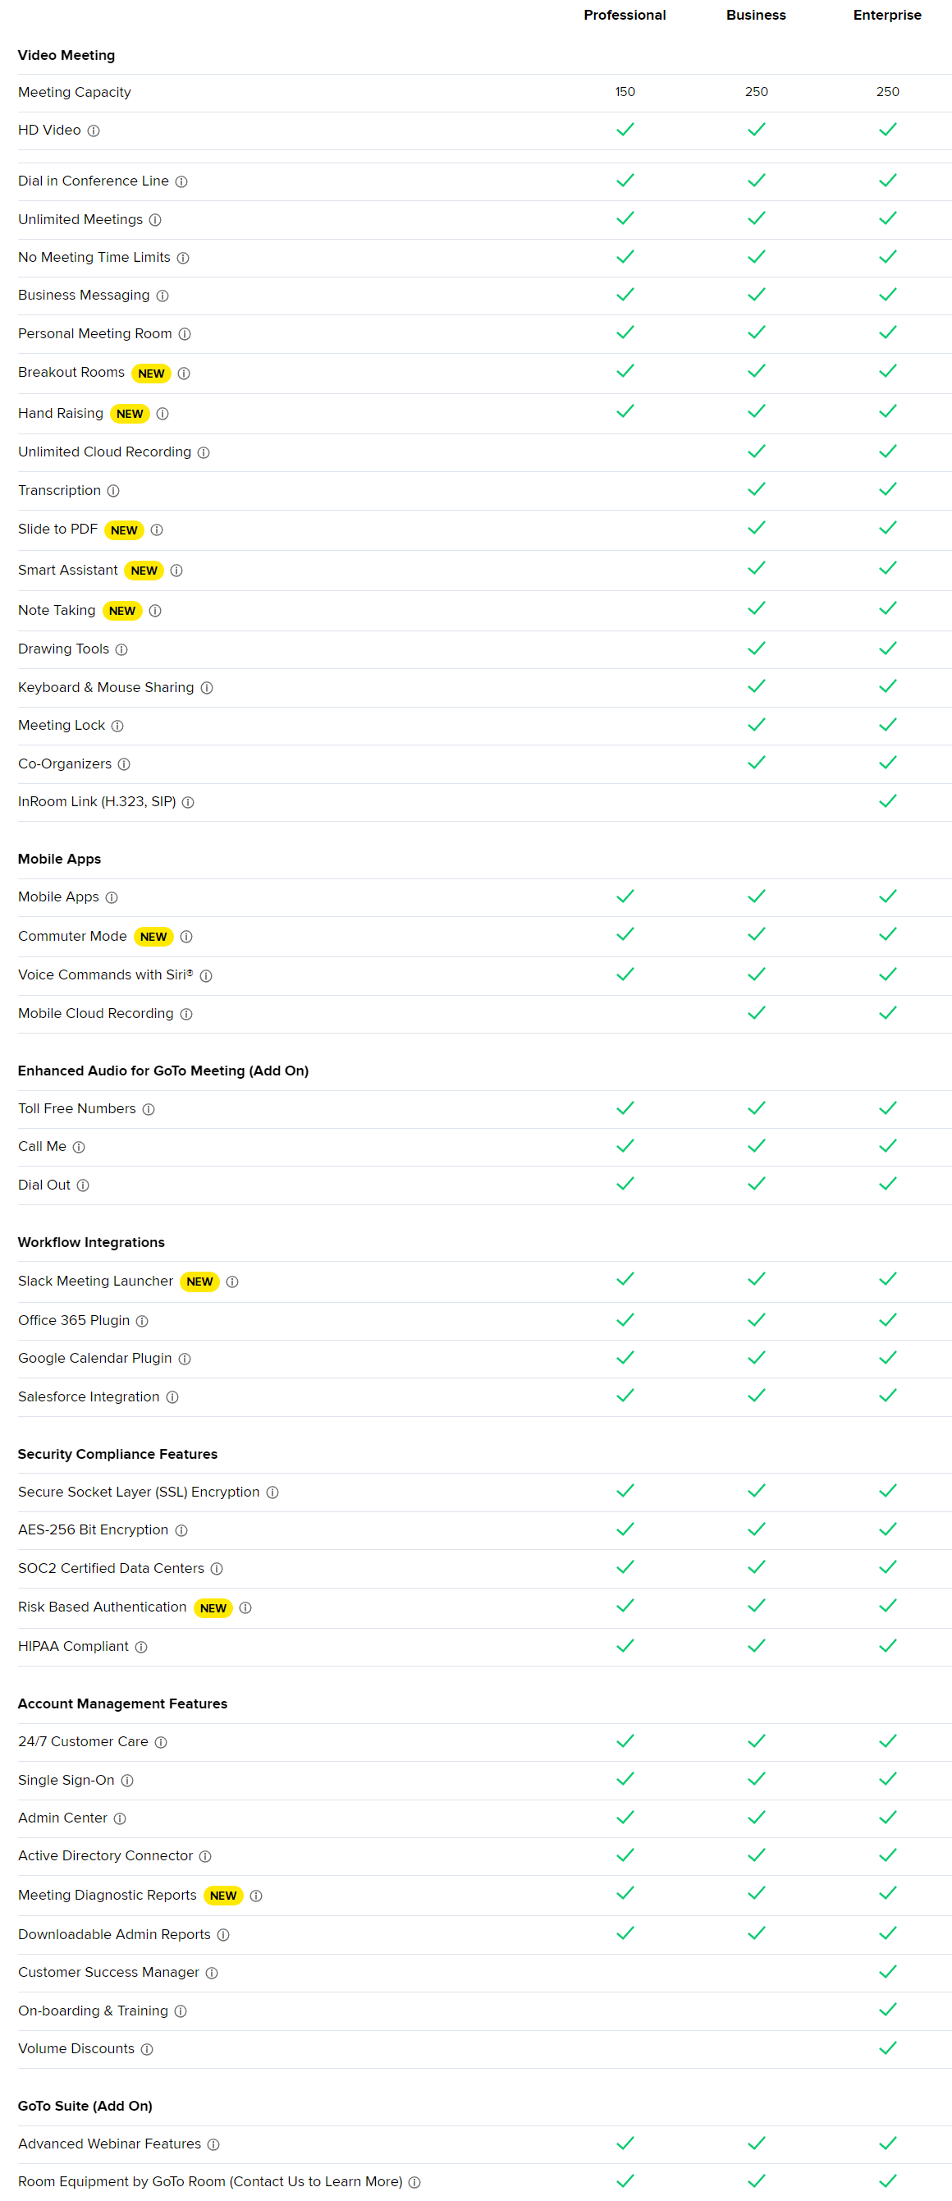Click the info icon beside Single Sign-On
This screenshot has height=2201, width=952.
coord(127,1780)
